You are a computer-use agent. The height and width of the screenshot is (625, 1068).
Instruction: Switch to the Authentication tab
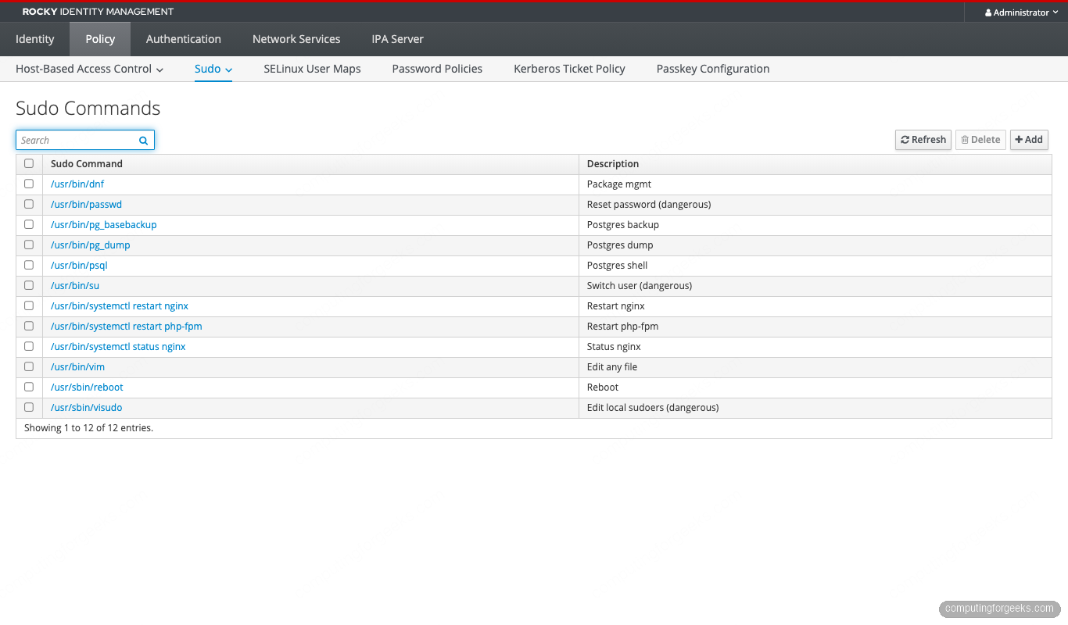184,39
